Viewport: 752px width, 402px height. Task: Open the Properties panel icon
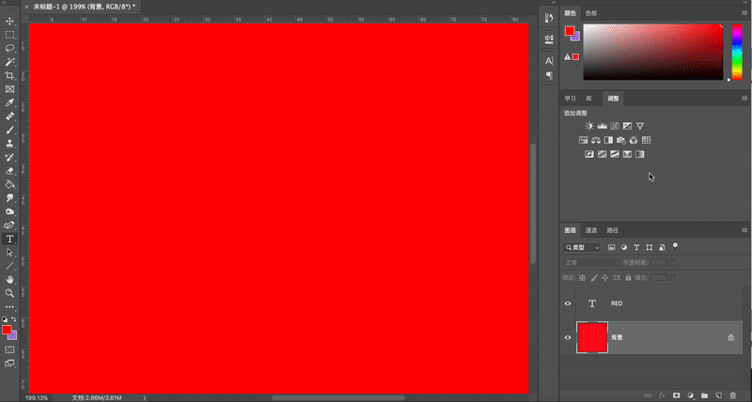pyautogui.click(x=549, y=39)
